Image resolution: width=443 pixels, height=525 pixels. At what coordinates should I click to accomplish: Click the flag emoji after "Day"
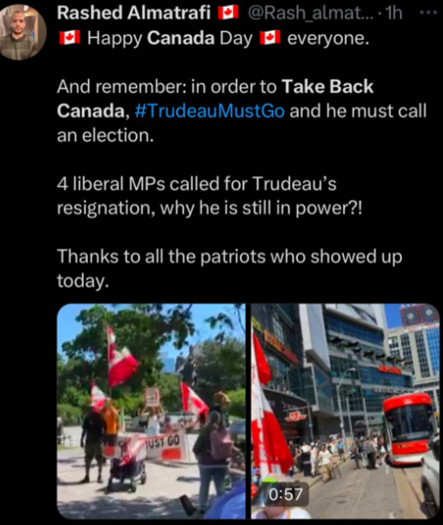[x=270, y=38]
